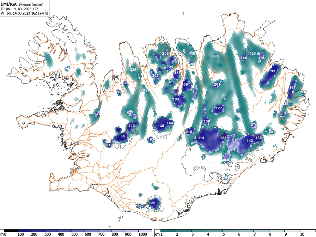Screen dimensions: 316x237
Task: Pick the near-white swatch between km 9 and 10
Action: [292, 231]
